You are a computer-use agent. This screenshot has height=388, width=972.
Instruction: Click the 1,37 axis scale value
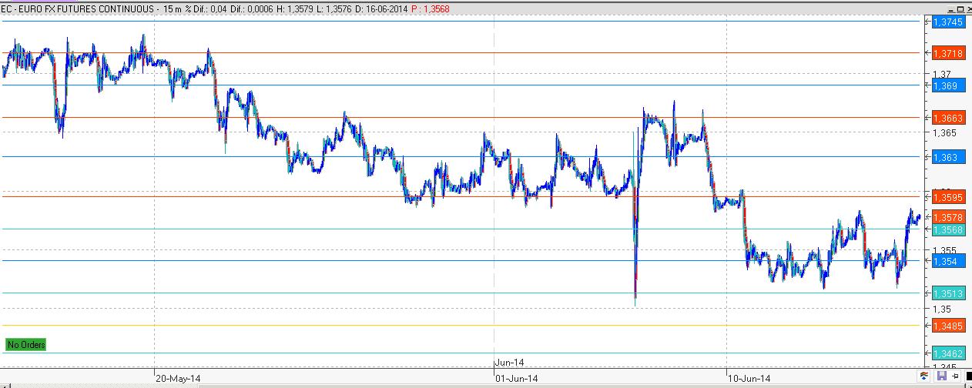[941, 74]
